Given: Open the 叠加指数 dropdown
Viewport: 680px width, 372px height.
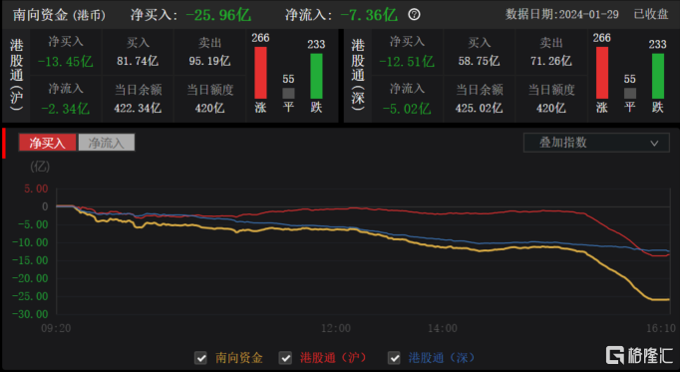Looking at the screenshot, I should click(596, 143).
